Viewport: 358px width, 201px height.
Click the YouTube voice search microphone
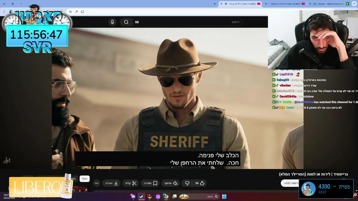point(112,22)
